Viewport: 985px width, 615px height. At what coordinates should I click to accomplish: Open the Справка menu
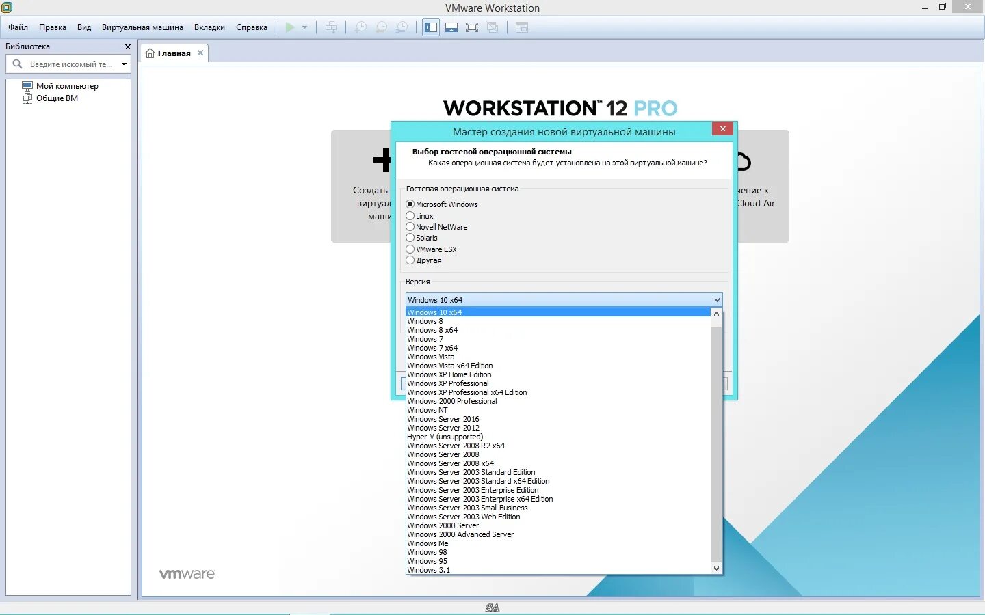[x=251, y=27]
